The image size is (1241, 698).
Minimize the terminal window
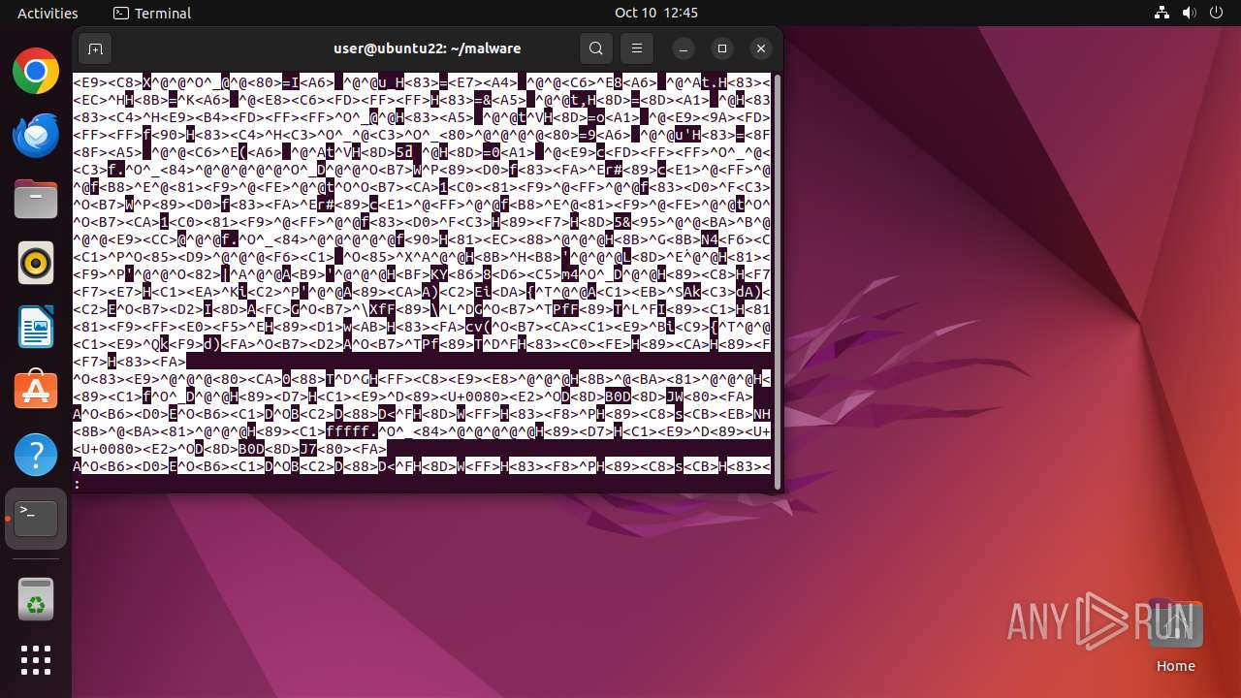click(684, 48)
